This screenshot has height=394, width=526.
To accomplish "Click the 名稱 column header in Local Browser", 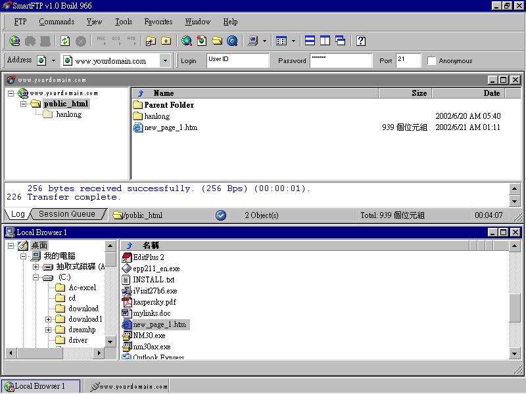I will tap(295, 246).
